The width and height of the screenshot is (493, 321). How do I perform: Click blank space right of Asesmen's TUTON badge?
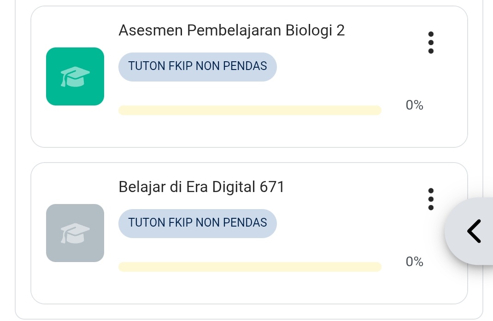[346, 66]
